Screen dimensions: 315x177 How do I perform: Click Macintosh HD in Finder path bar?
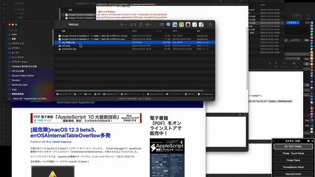click(63, 94)
